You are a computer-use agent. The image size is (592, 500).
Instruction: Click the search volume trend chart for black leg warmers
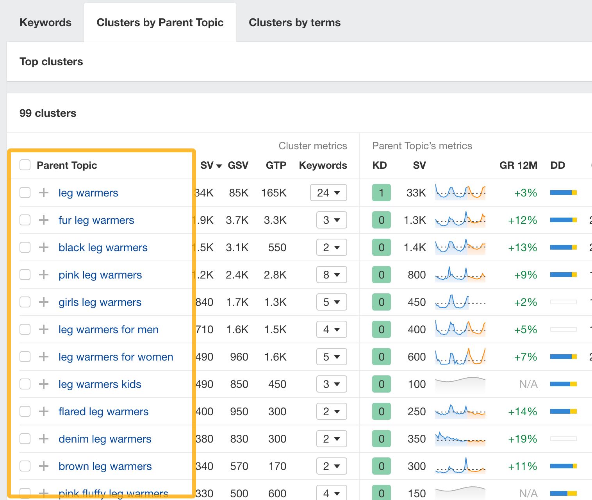click(460, 247)
